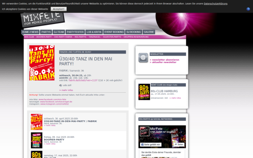The height and width of the screenshot is (158, 253).
Task: Click date freitag, 09. mai 2025 19:00h
Action: pyautogui.click(x=59, y=137)
